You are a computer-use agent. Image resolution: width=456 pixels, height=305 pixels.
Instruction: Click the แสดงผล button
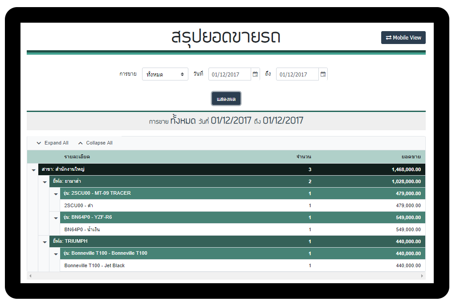click(x=226, y=99)
